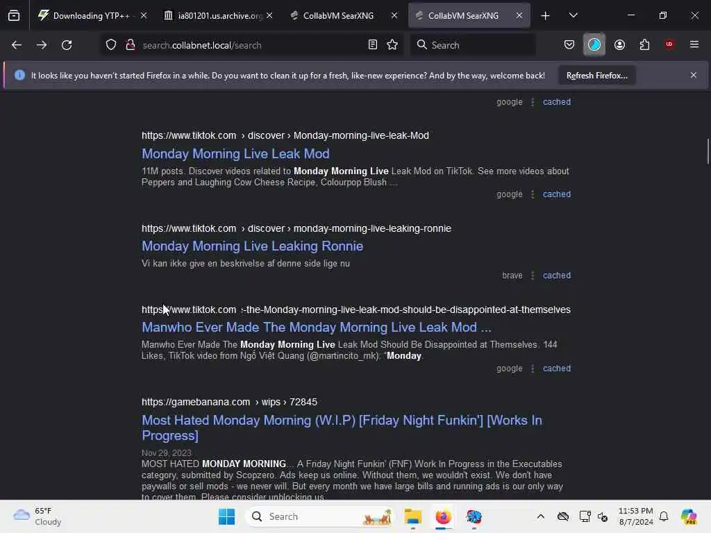This screenshot has height=533, width=711.
Task: Show hidden system tray icons
Action: tap(540, 516)
